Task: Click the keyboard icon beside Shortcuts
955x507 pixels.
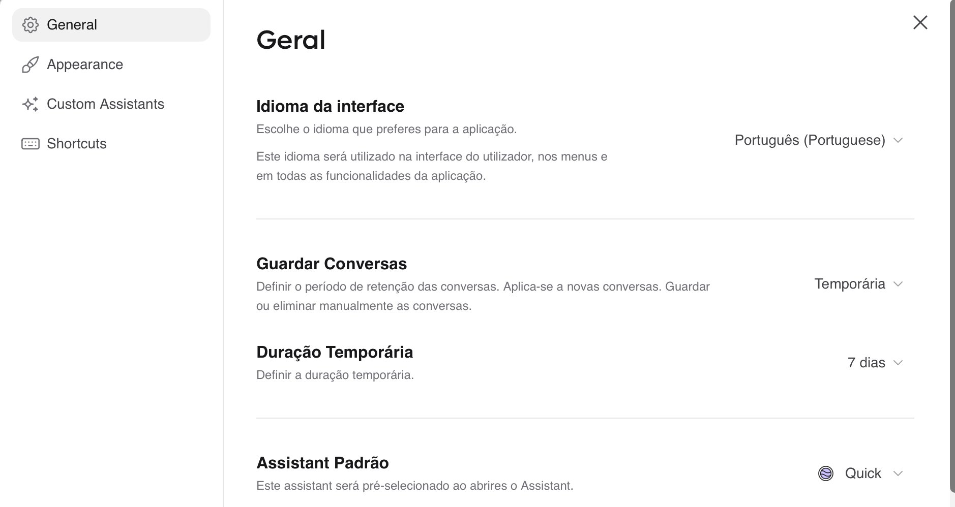Action: pyautogui.click(x=31, y=144)
